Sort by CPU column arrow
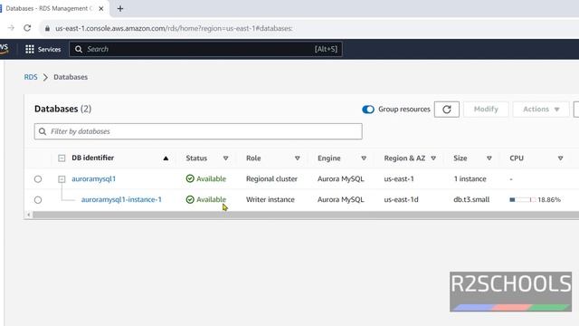This screenshot has width=579, height=326. (x=561, y=158)
